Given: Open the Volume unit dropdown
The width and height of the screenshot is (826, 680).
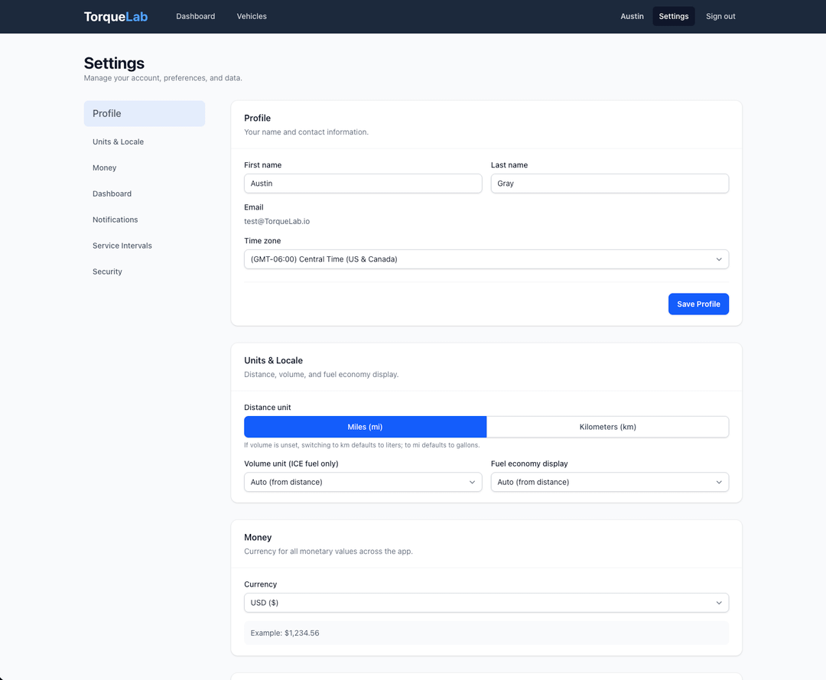Looking at the screenshot, I should point(363,482).
